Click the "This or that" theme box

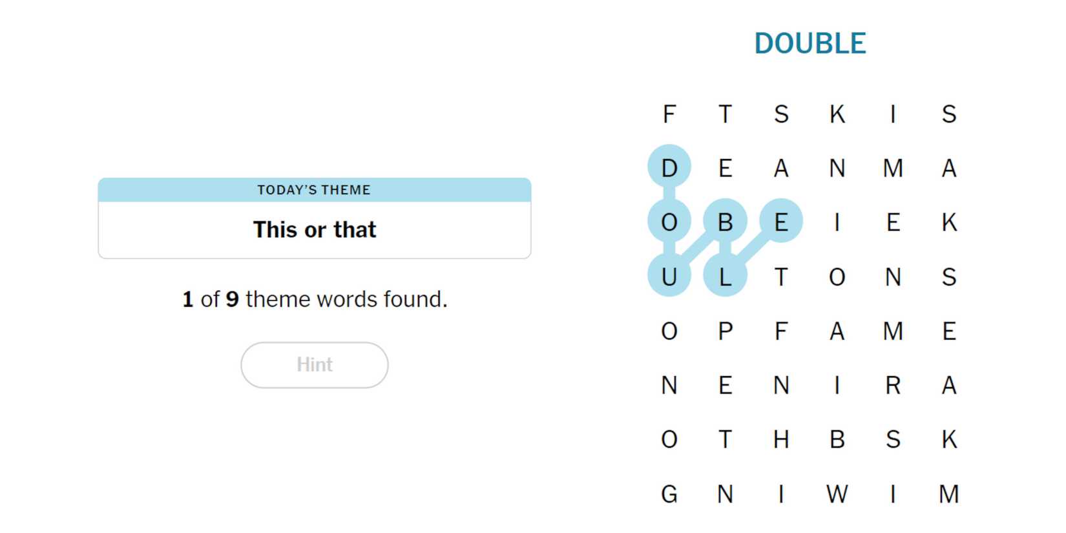tap(315, 229)
